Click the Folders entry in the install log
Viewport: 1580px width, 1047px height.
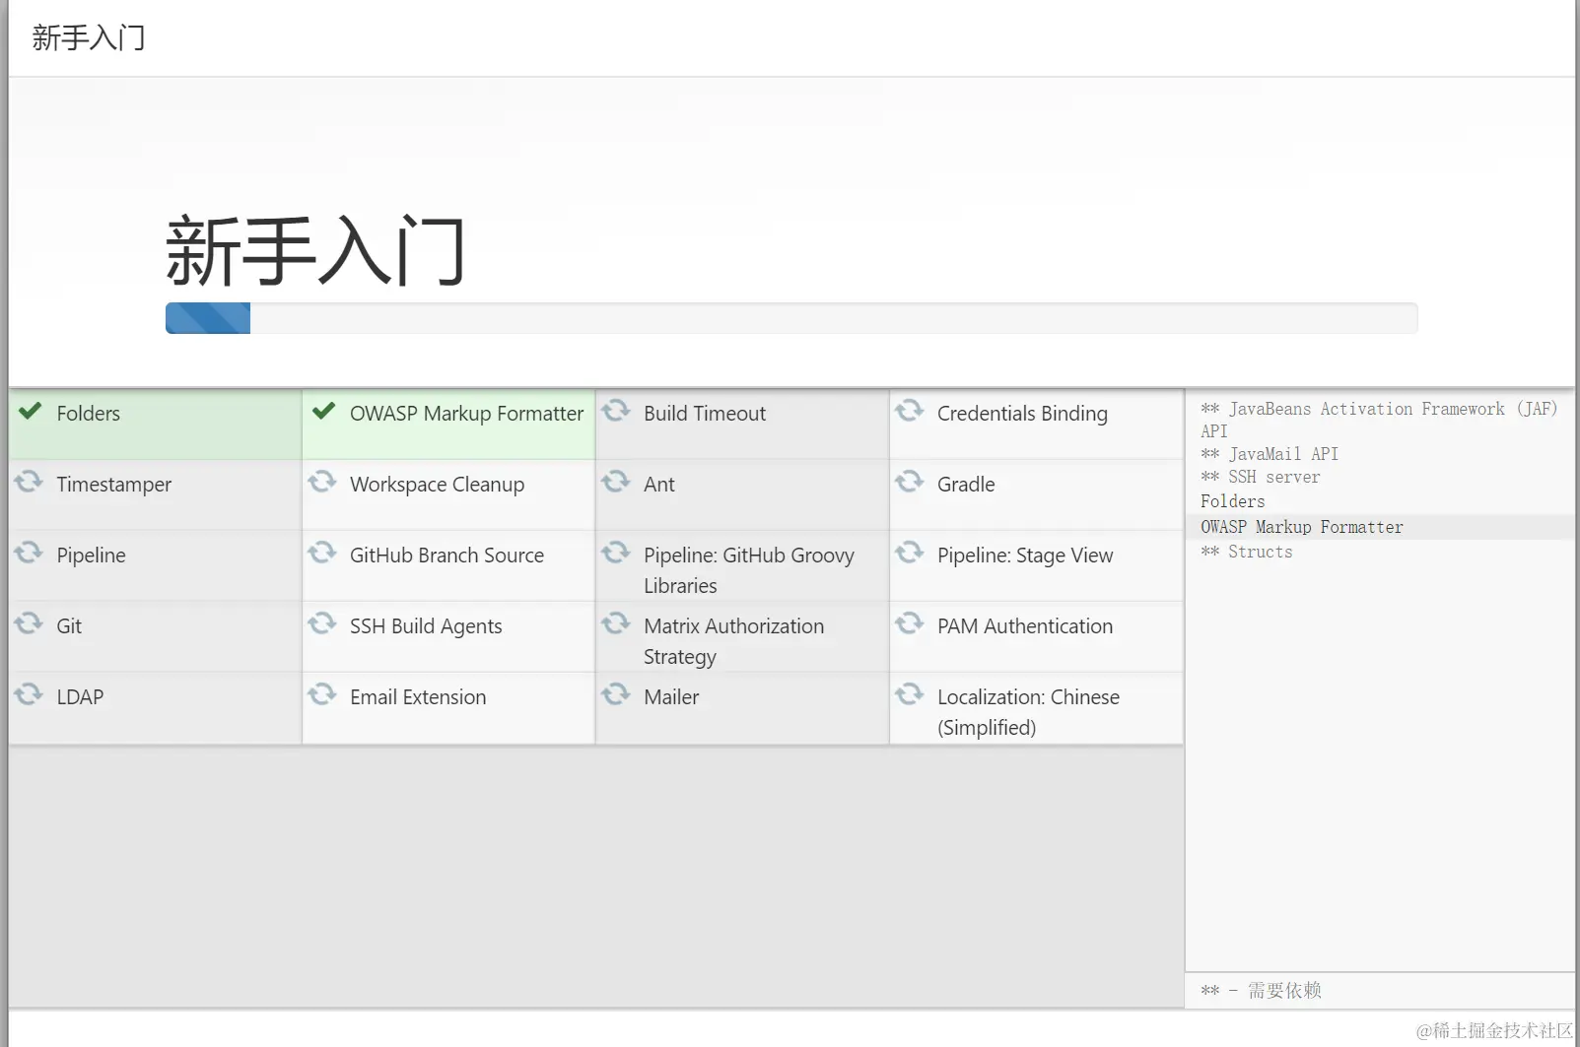pos(1232,501)
